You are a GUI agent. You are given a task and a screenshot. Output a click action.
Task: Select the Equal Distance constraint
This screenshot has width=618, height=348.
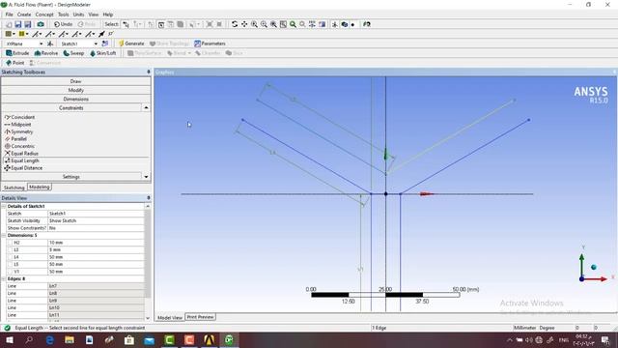click(x=23, y=168)
